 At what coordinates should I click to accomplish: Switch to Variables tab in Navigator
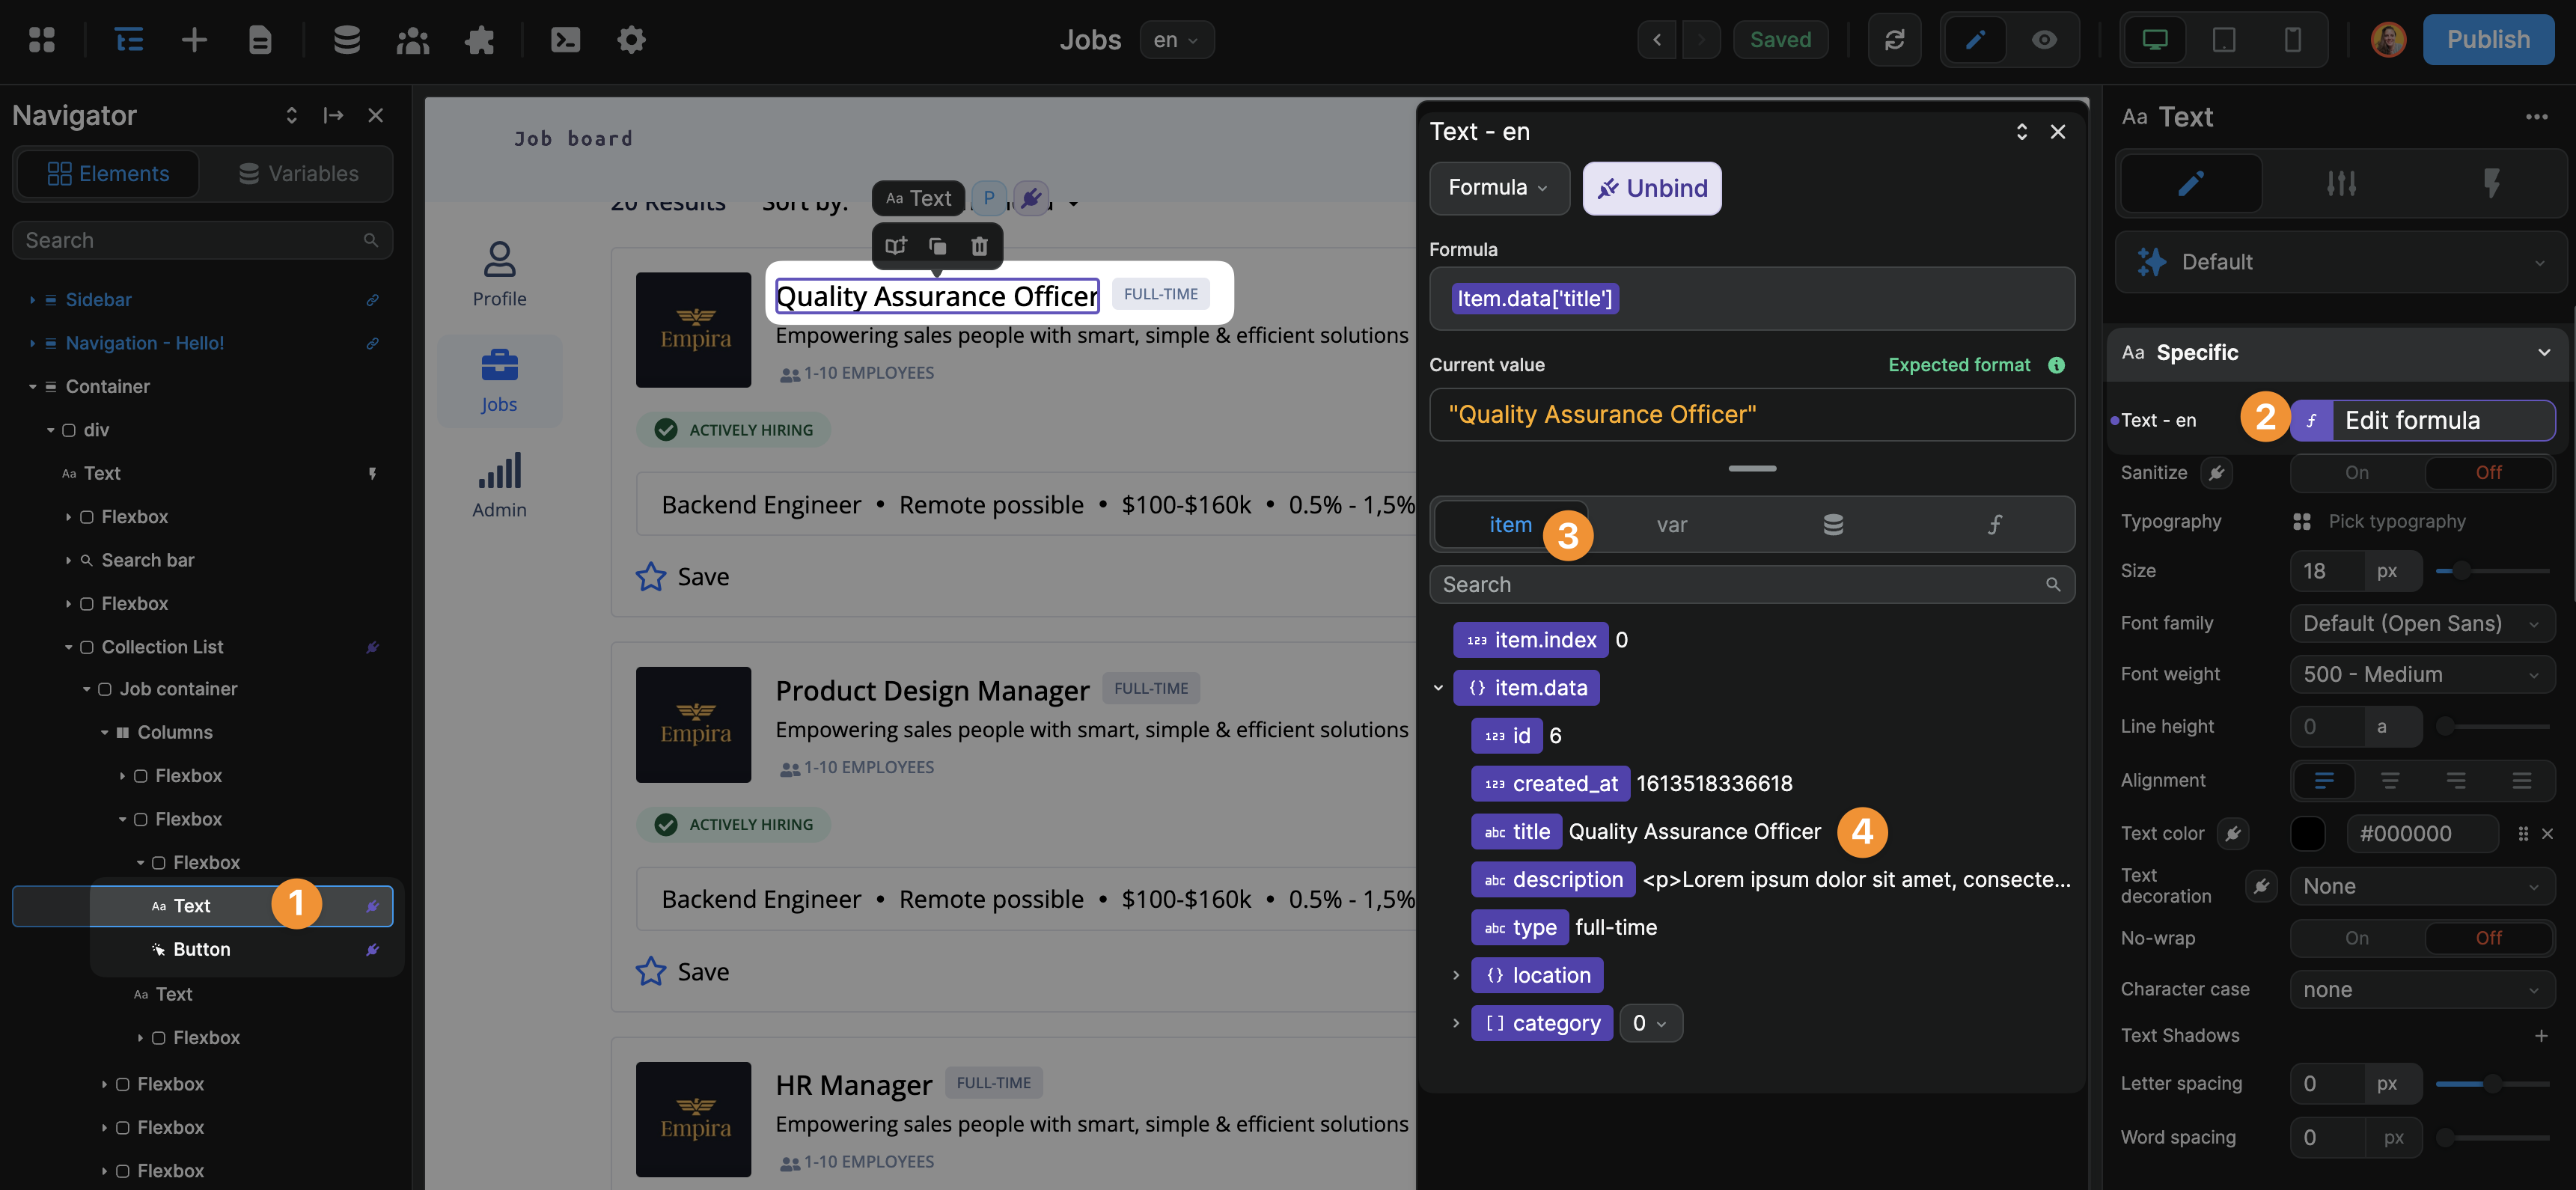coord(298,174)
